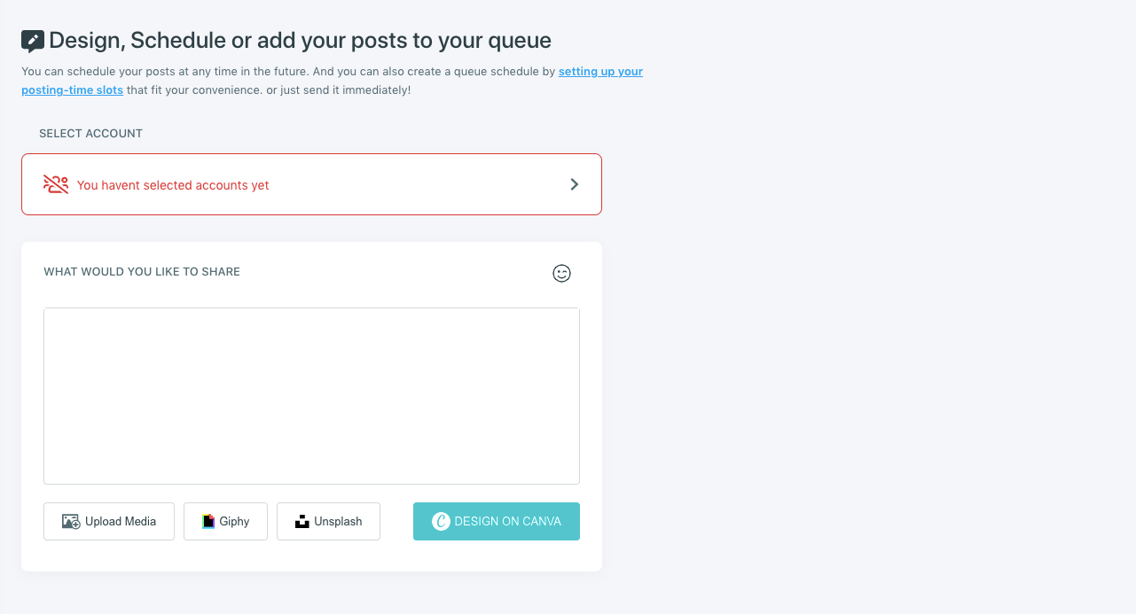Click the image icon on the Upload Media button
The width and height of the screenshot is (1136, 614).
tap(69, 521)
